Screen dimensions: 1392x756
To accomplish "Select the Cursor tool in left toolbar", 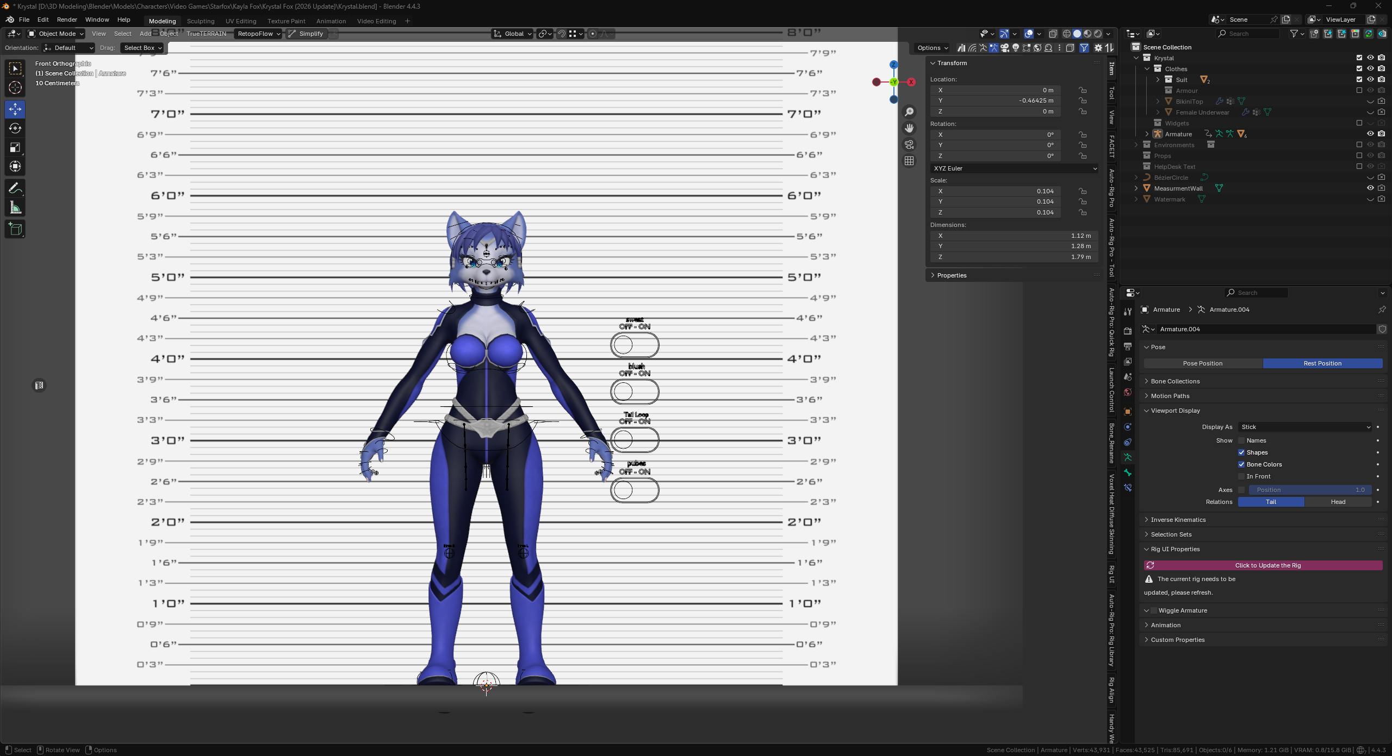I will coord(15,87).
